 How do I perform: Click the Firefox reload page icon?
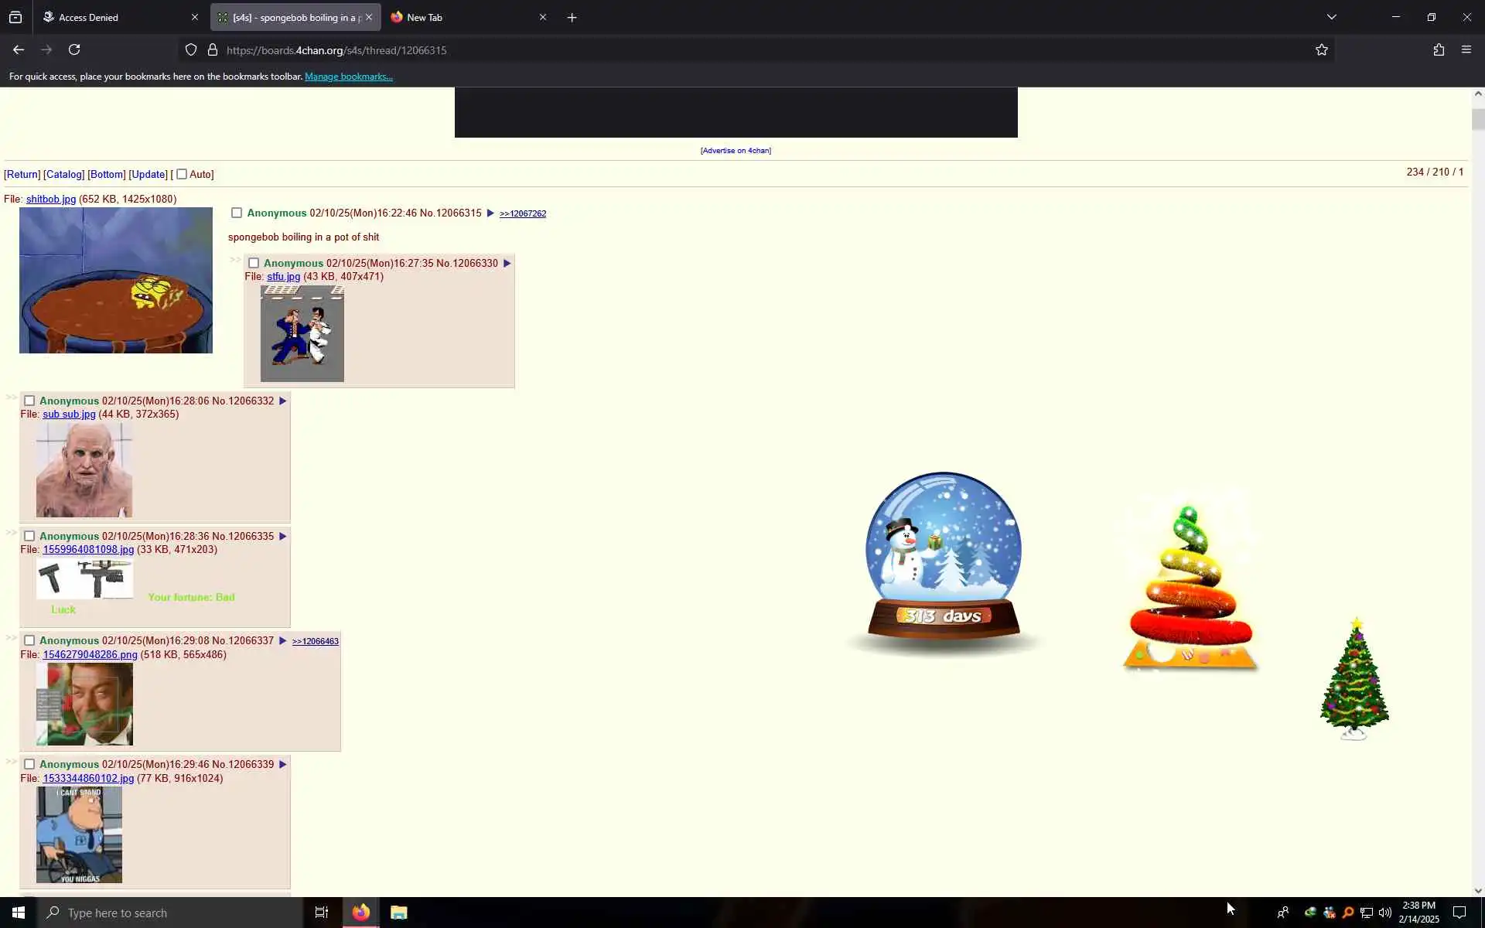click(74, 49)
